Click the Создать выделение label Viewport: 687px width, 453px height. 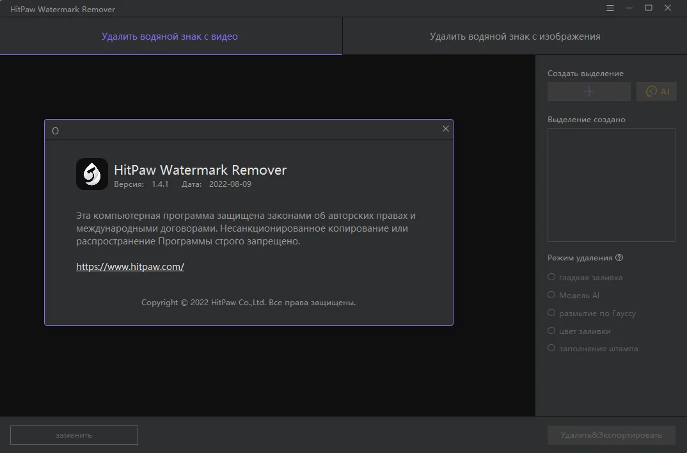(585, 74)
